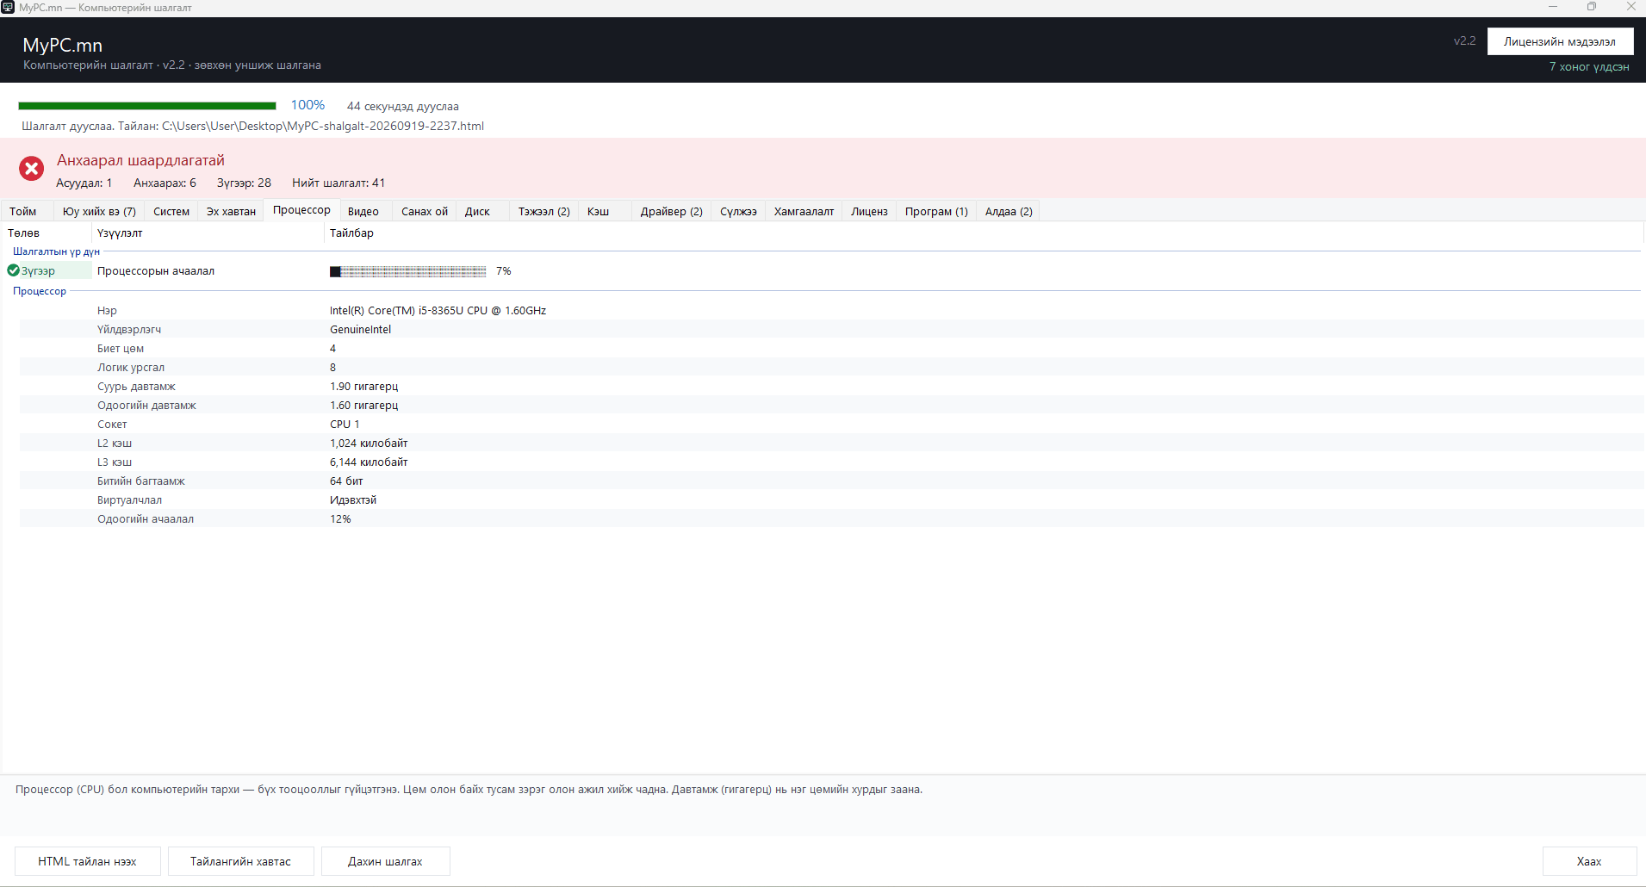1646x887 pixels.
Task: Click the CPU 1 socket value
Action: [x=345, y=424]
